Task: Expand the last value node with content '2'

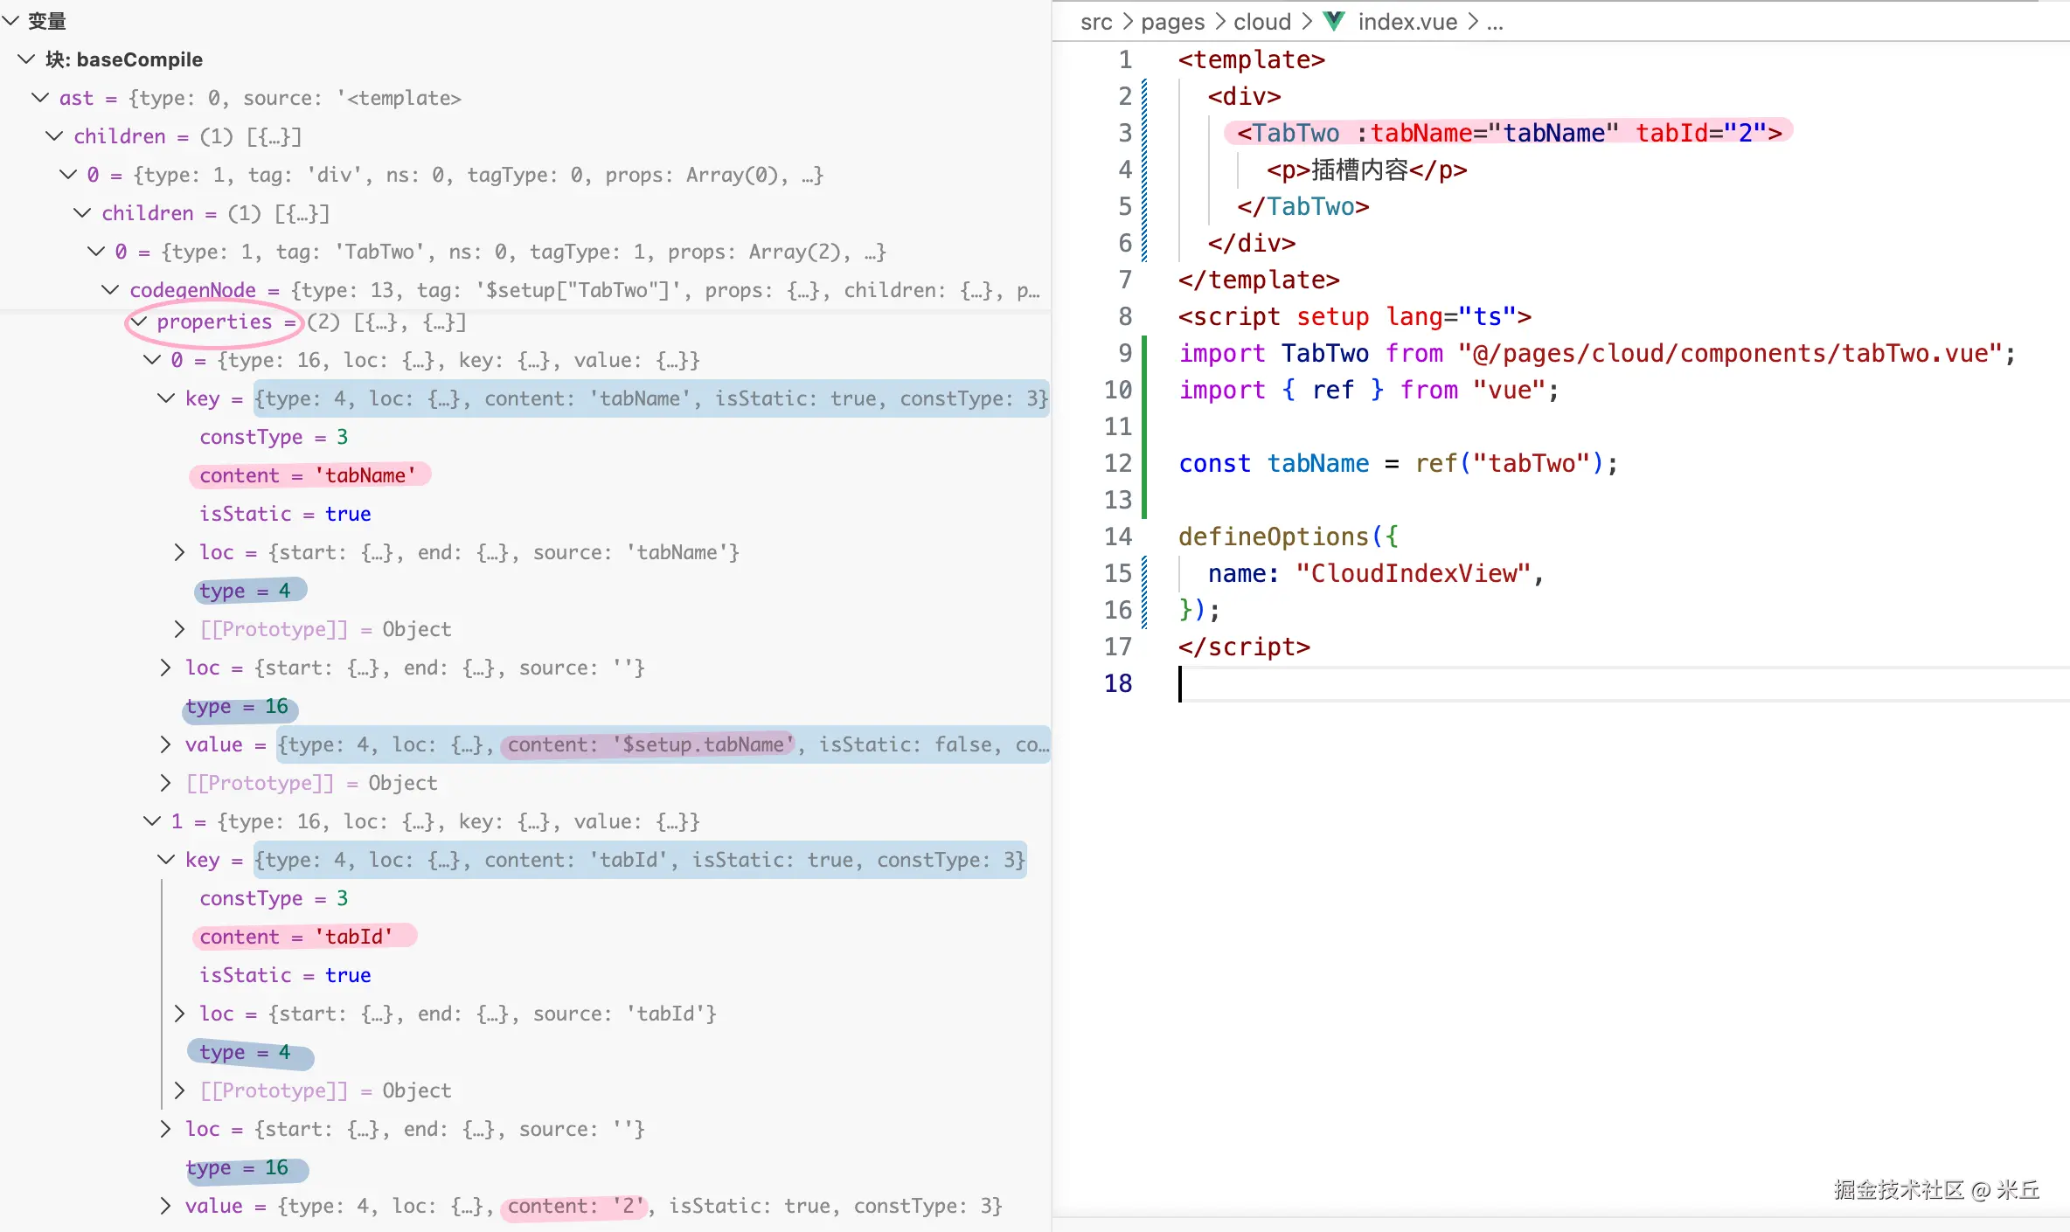Action: click(x=166, y=1205)
